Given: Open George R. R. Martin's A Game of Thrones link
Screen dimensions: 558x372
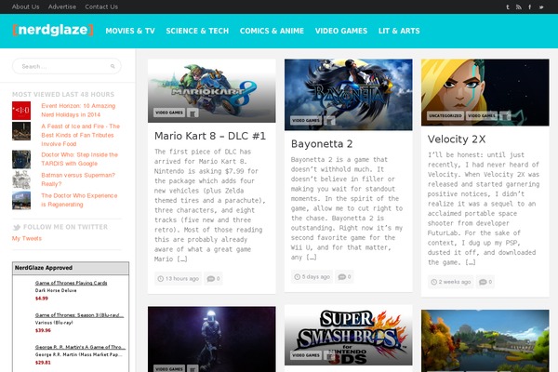Looking at the screenshot, I should pos(80,347).
